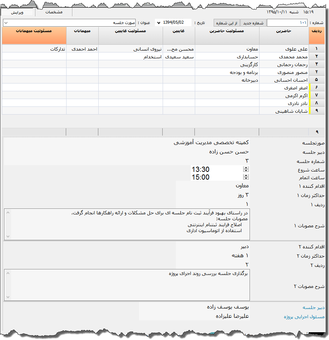This screenshot has height=340, width=329.
Task: Click the 13:30 start time field
Action: tap(216, 169)
